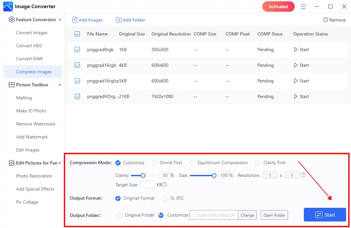Click the Pending status for pnggrad8rgb
The image size is (351, 228).
[x=266, y=50]
